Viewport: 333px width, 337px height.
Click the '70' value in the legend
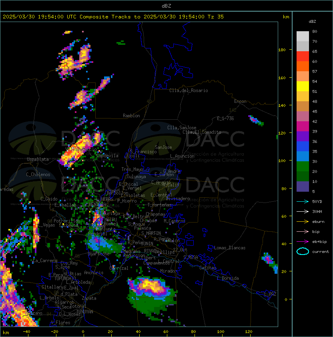click(315, 41)
